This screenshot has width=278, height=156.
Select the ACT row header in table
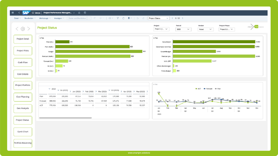(41, 105)
